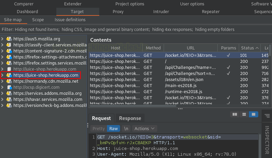272x158 pixels.
Task: Switch to the Response tab
Action: [130, 118]
